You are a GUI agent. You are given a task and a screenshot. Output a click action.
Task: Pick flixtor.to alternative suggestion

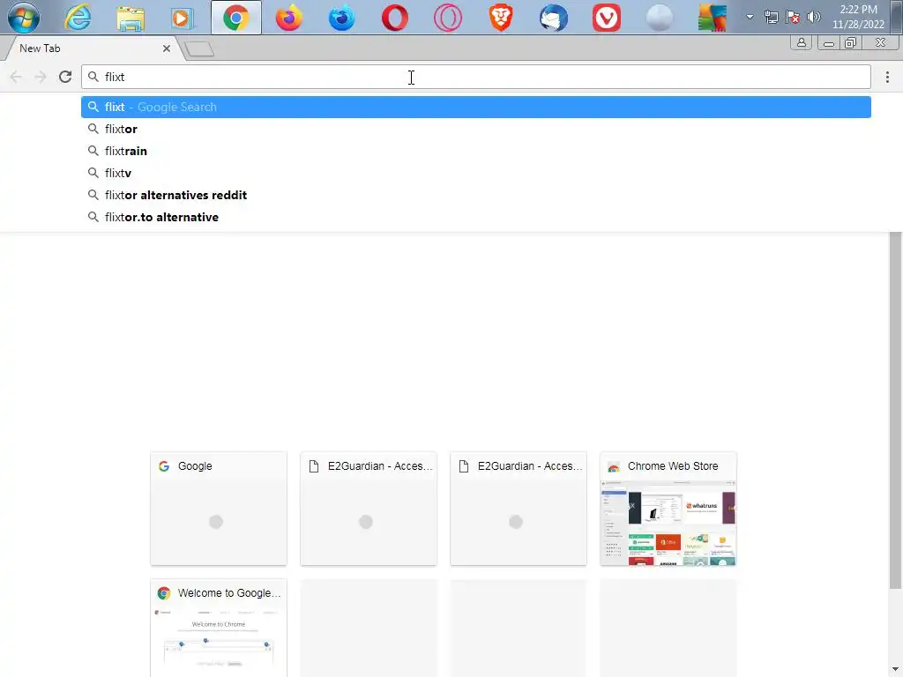pyautogui.click(x=475, y=217)
